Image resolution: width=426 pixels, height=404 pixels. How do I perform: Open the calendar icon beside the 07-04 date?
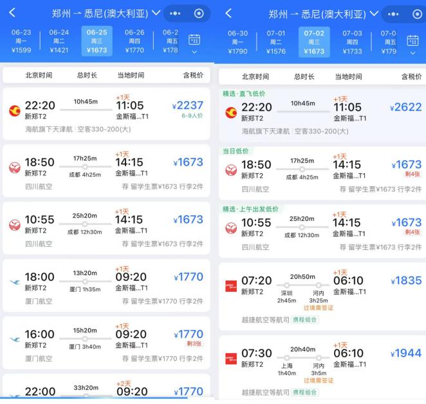pos(412,40)
